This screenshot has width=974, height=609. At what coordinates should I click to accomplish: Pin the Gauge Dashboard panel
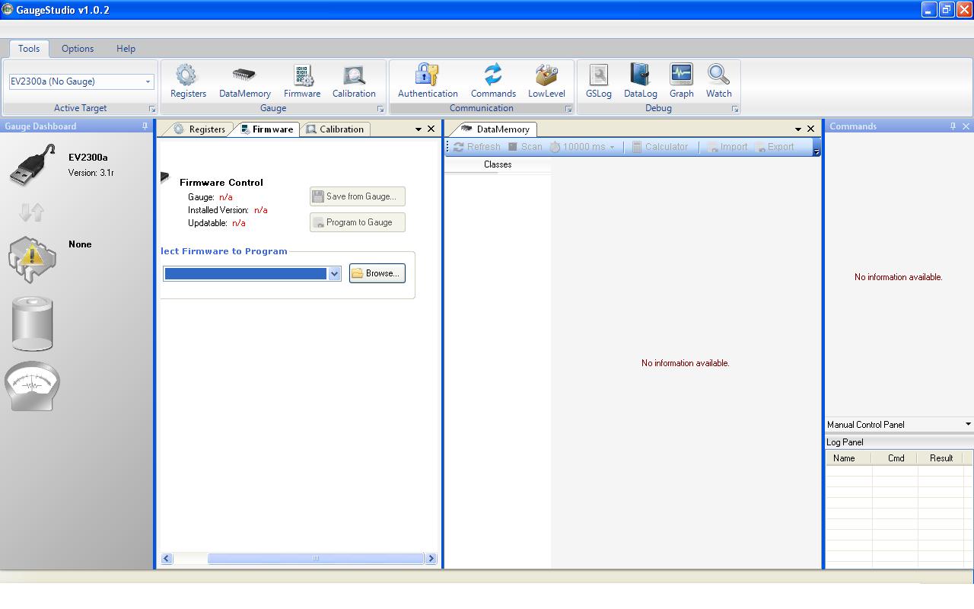[x=145, y=126]
